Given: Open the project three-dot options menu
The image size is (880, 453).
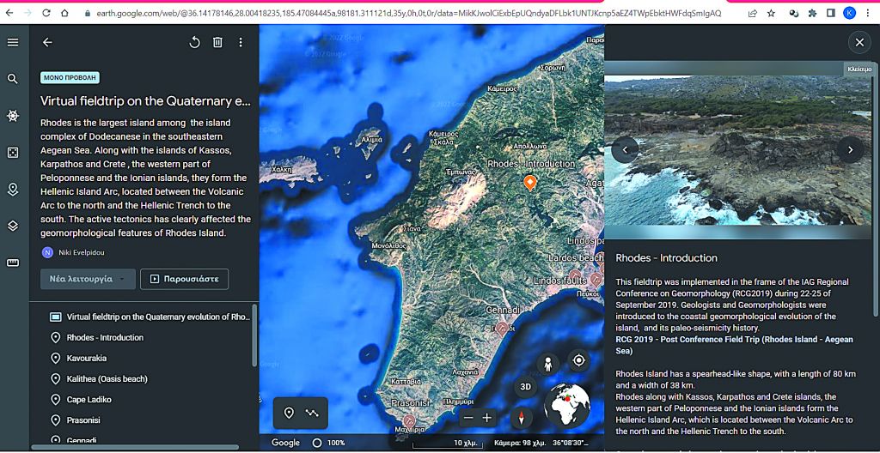Looking at the screenshot, I should [241, 43].
